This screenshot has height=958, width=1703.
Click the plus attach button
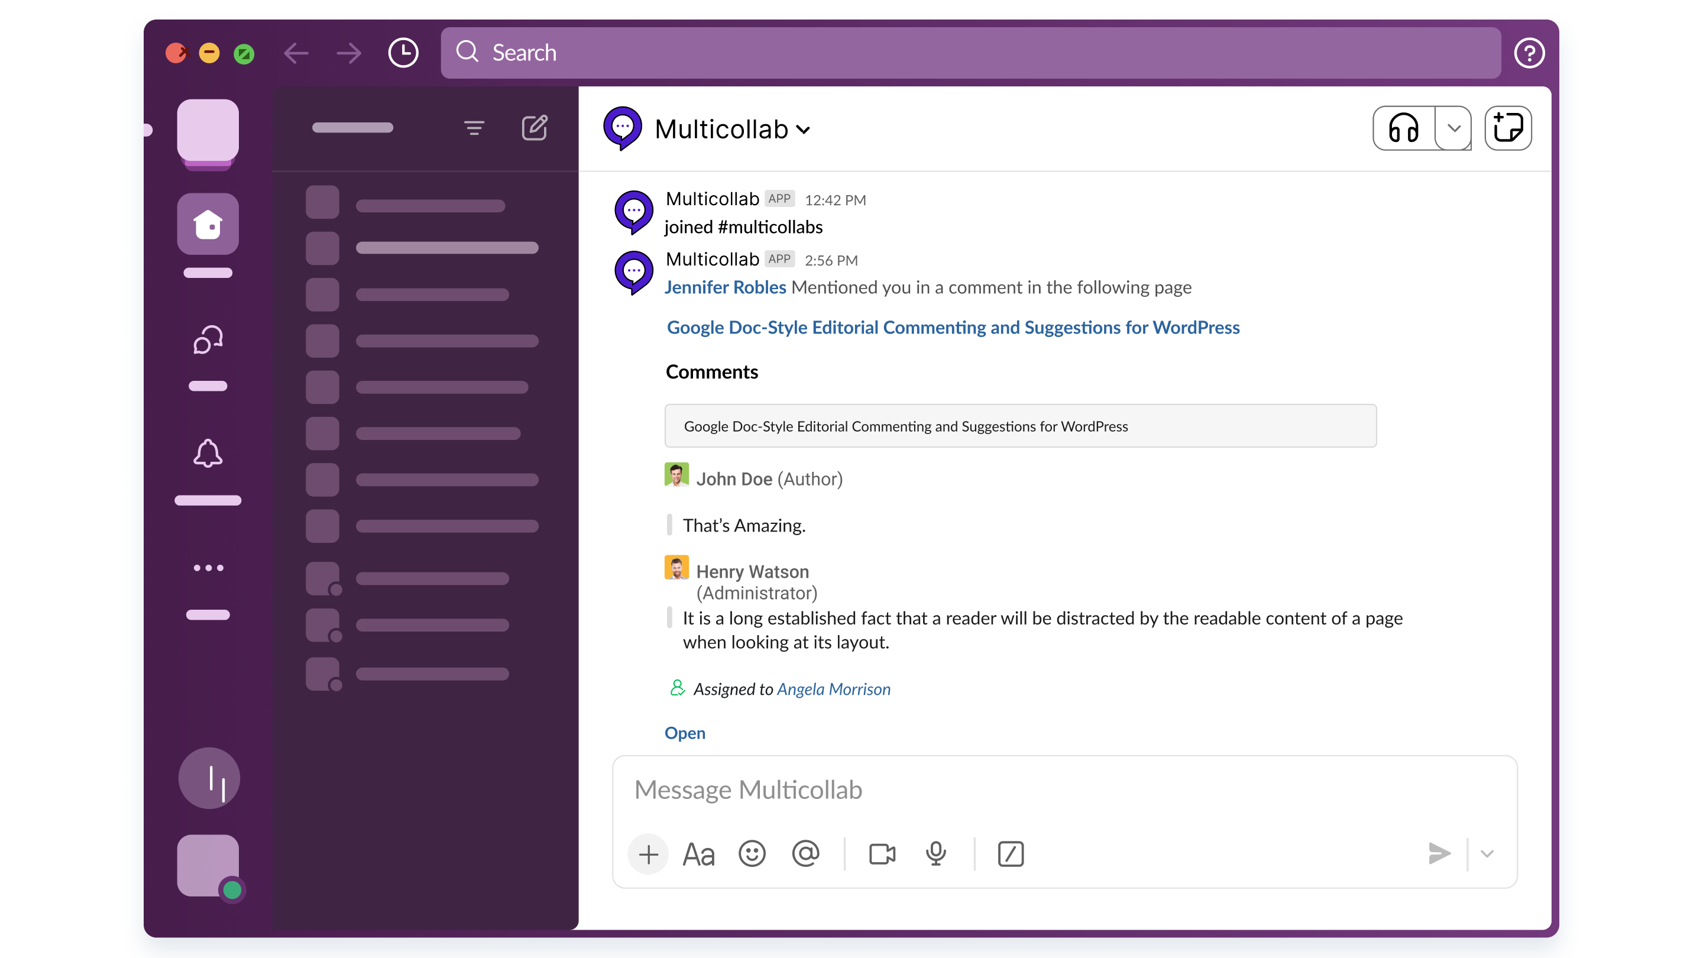(x=648, y=853)
